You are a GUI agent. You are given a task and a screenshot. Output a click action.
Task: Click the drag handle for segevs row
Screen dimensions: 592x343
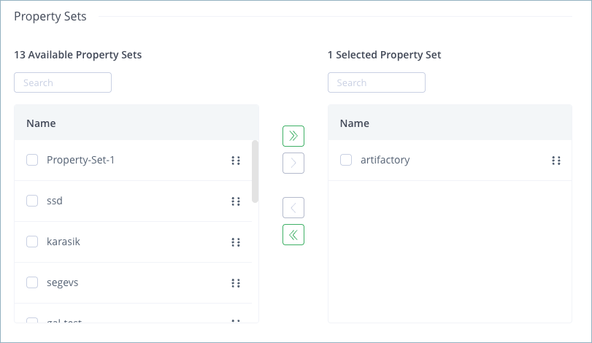point(236,283)
